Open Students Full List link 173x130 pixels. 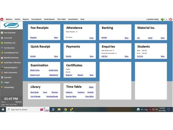tap(140, 56)
